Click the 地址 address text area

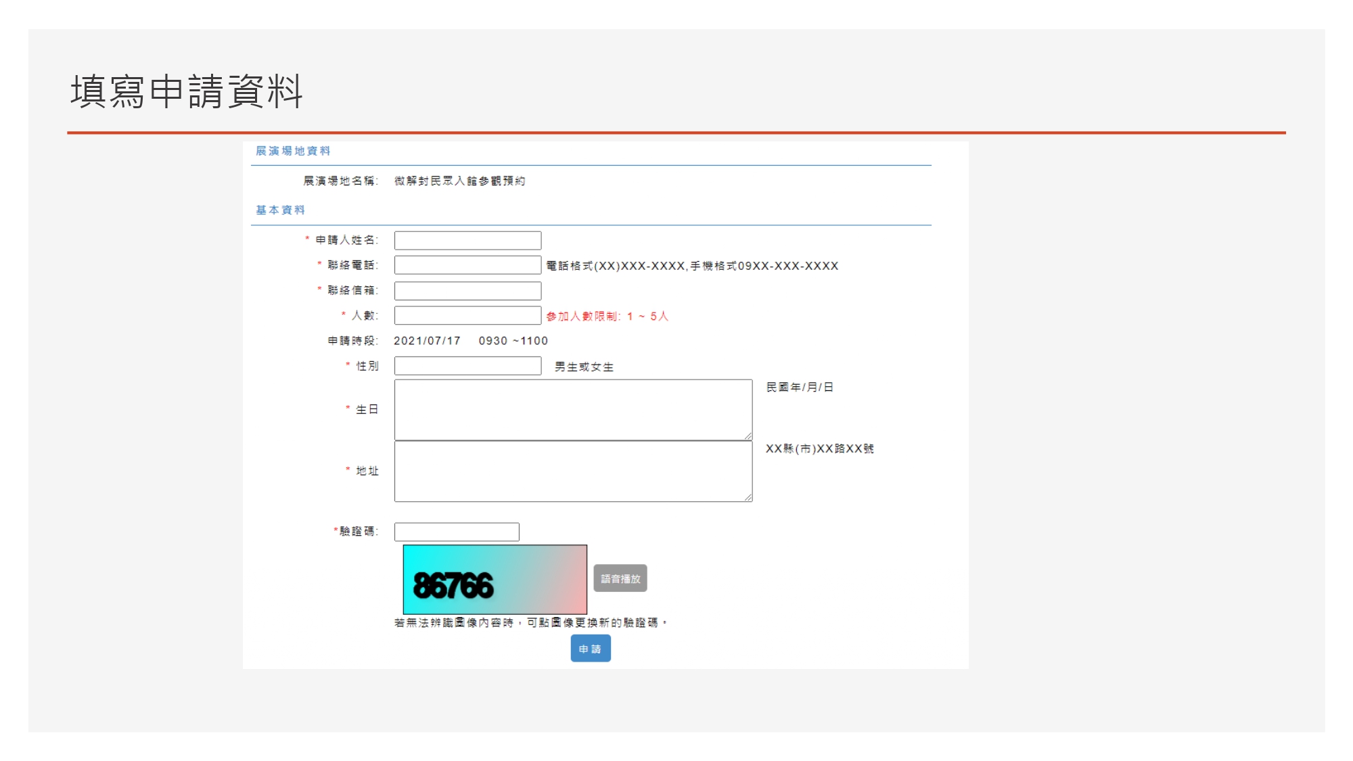[x=572, y=471]
